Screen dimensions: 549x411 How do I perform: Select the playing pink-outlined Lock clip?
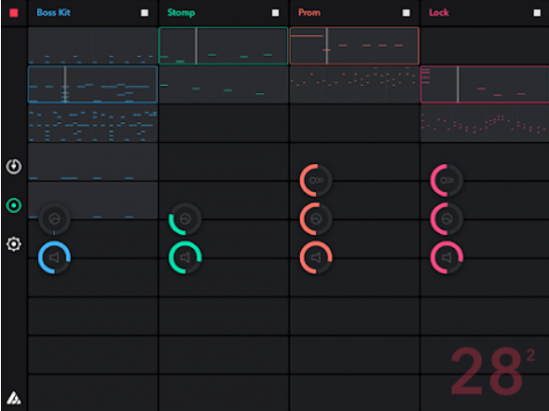point(485,84)
